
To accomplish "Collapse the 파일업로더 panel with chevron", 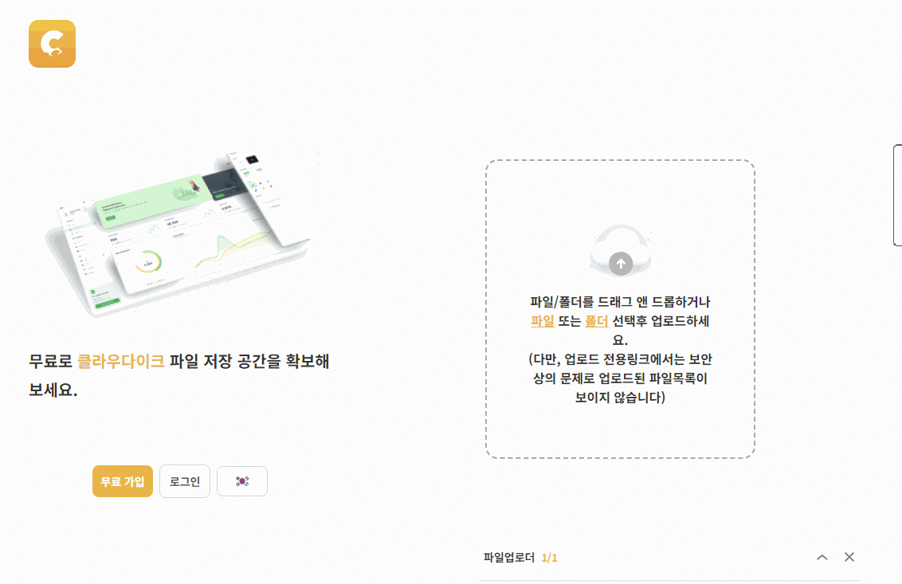I will click(x=822, y=557).
